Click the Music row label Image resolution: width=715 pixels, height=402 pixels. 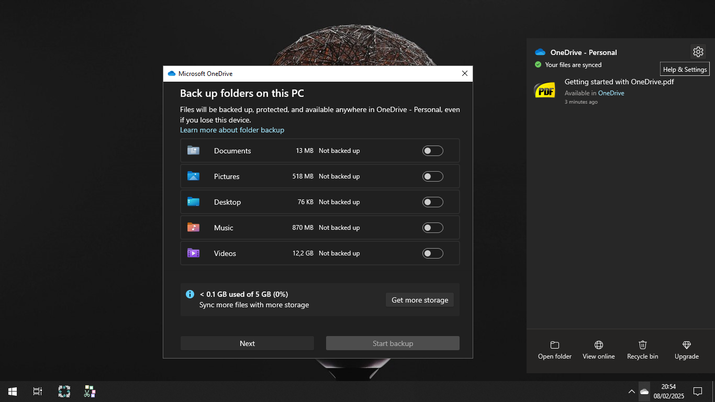224,228
